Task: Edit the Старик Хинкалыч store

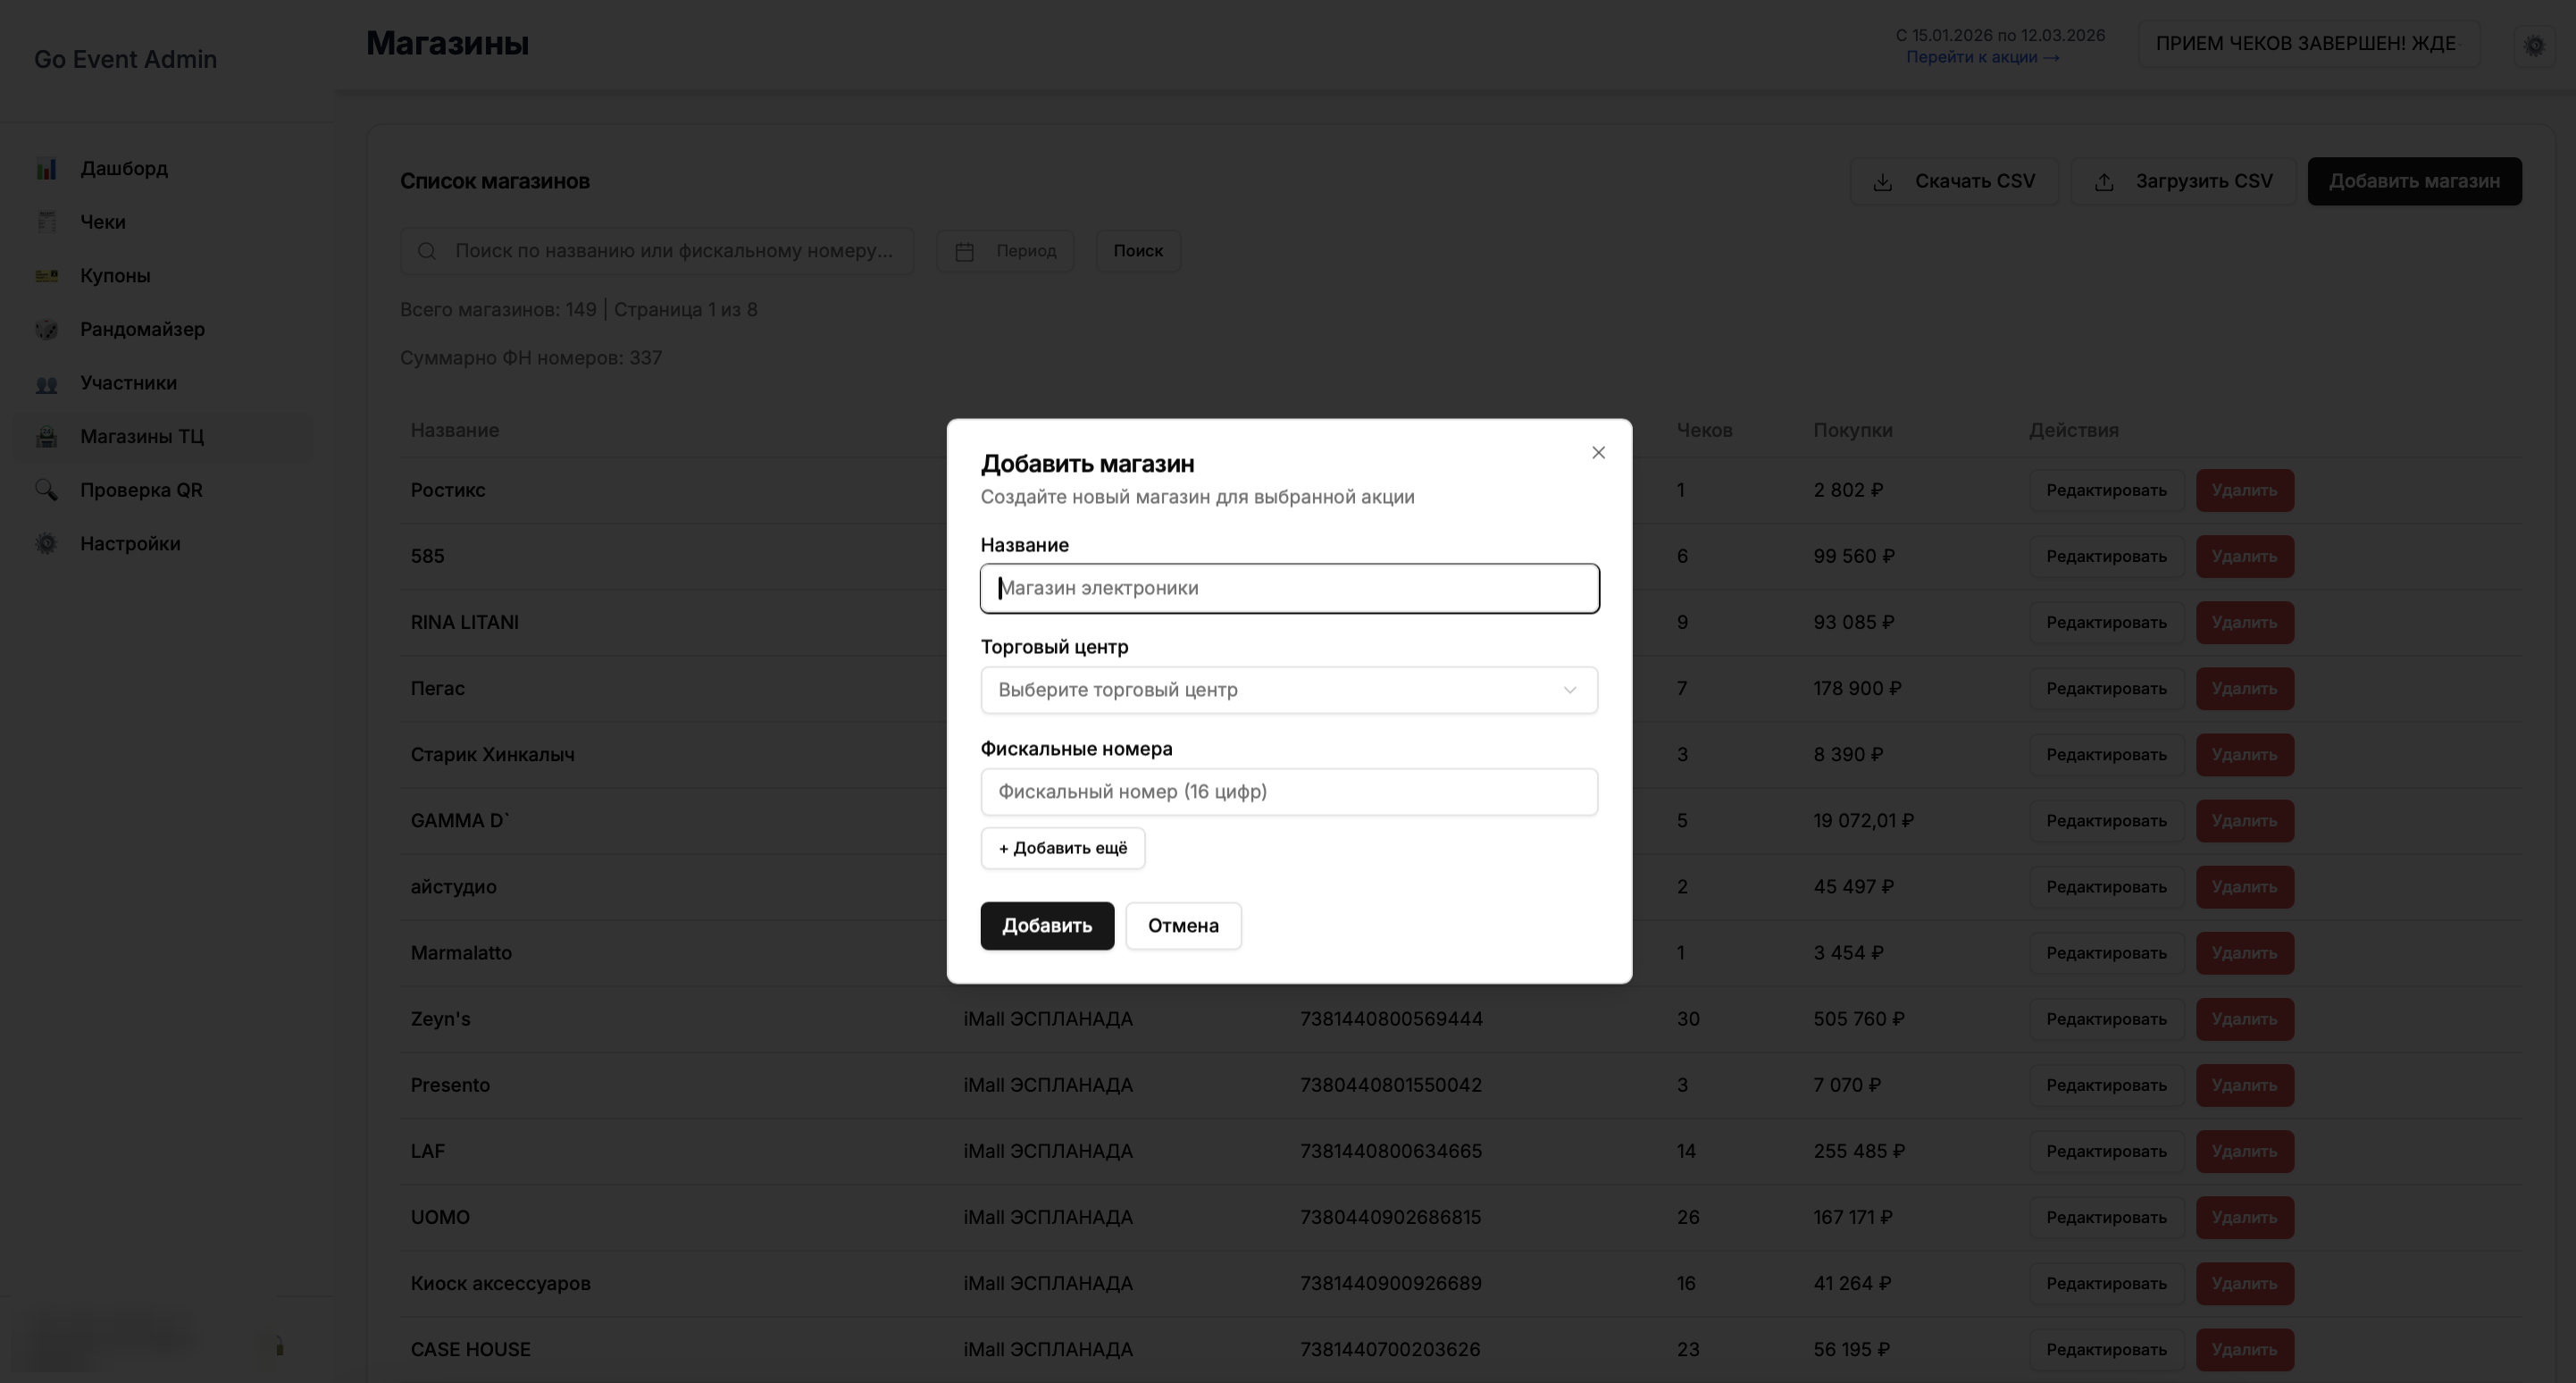Action: point(2106,755)
